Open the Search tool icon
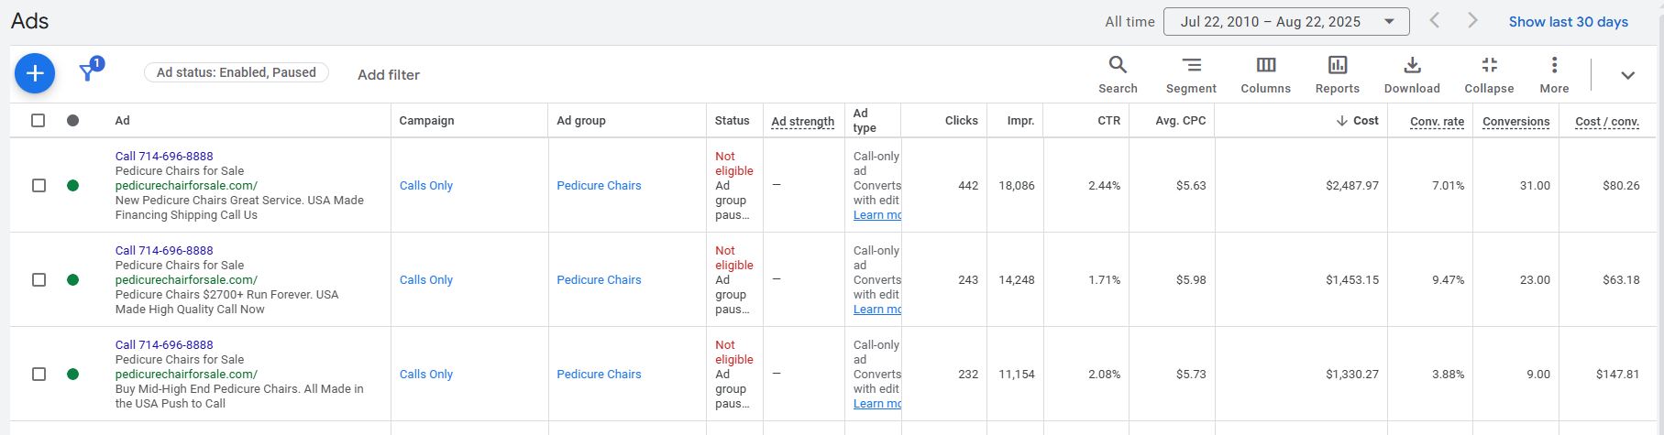The height and width of the screenshot is (435, 1664). tap(1118, 74)
